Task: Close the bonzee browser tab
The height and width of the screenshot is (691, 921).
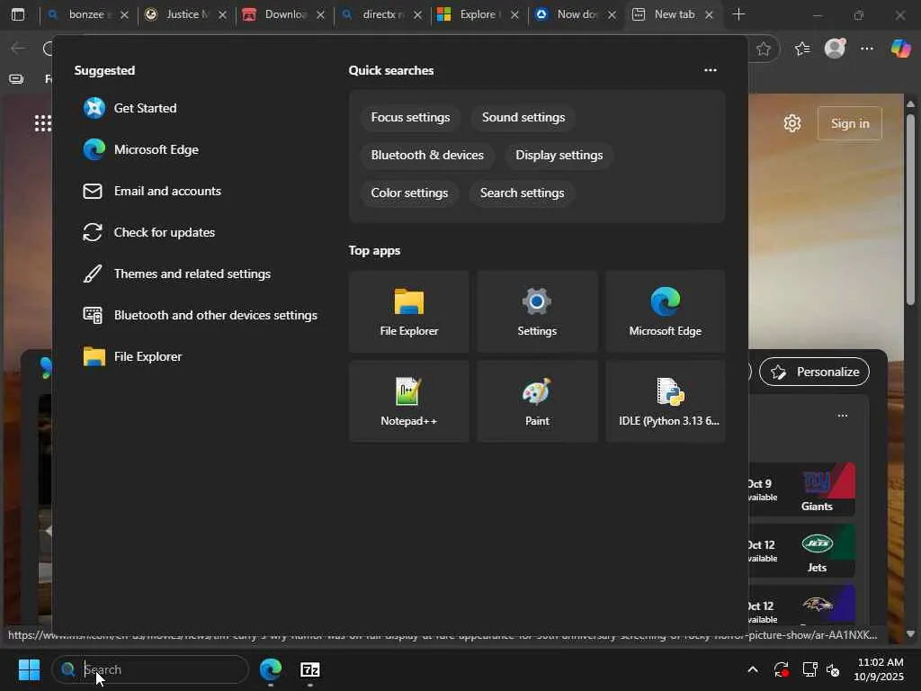Action: click(x=124, y=14)
